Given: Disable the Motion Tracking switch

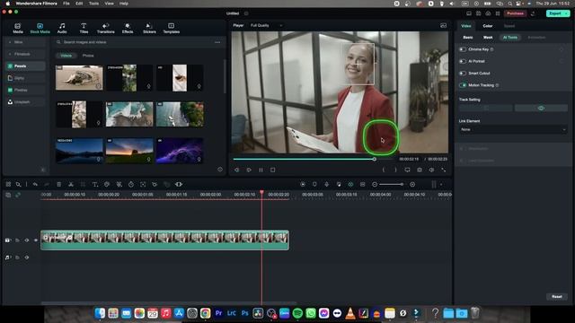Looking at the screenshot, I should coord(463,85).
